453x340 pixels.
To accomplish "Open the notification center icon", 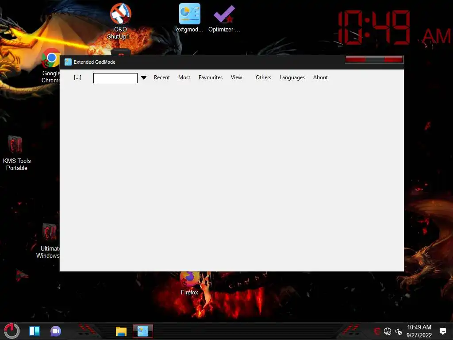I will click(442, 331).
